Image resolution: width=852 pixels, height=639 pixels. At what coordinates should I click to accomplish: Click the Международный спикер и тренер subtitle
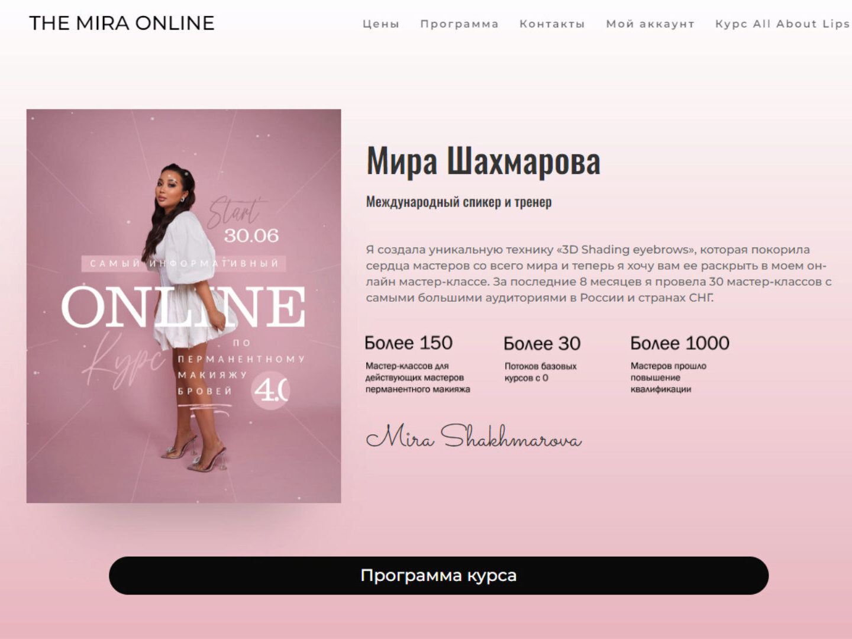click(x=459, y=202)
